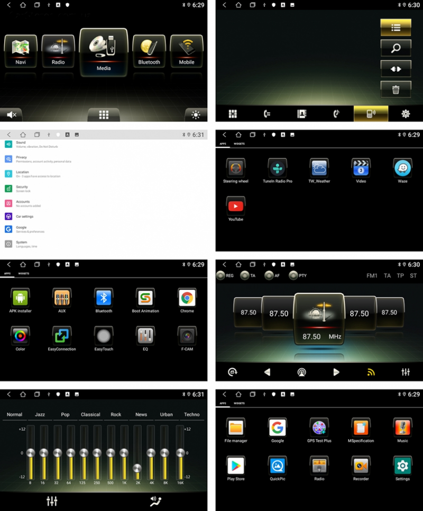Open the Play Store app

235,466
